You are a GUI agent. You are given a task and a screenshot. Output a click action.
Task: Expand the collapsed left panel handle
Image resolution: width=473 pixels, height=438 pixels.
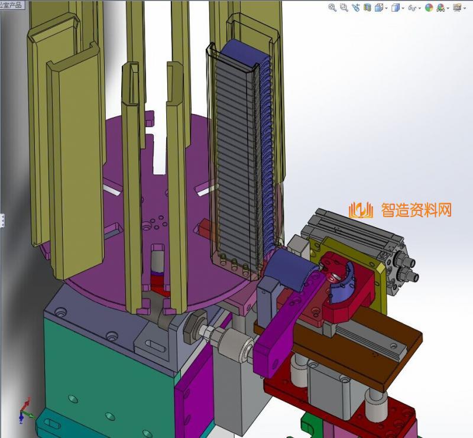tap(2, 220)
